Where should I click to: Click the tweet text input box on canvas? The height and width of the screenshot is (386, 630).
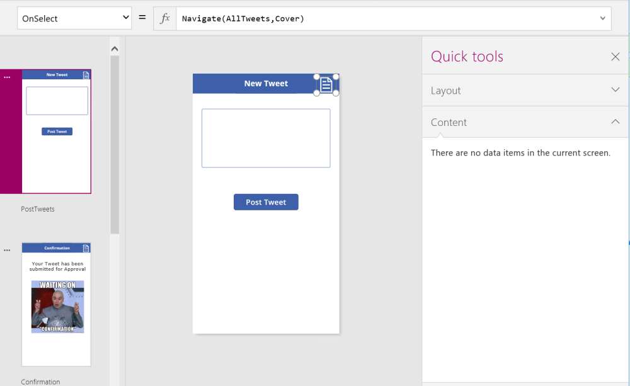click(x=266, y=138)
